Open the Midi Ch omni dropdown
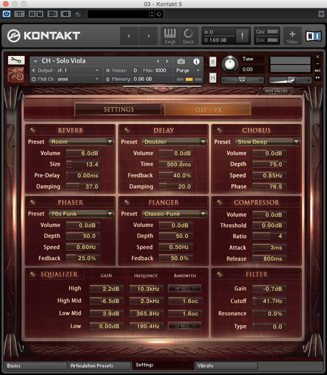 65,79
